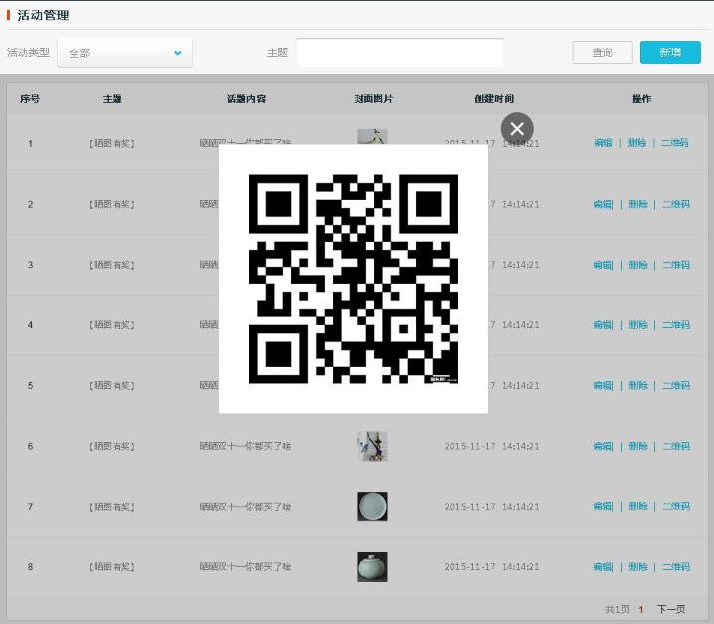
Task: Click the 序号 column header
Action: pyautogui.click(x=30, y=99)
